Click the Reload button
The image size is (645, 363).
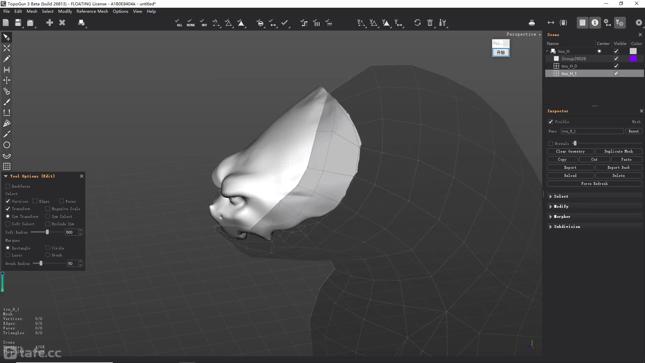570,175
